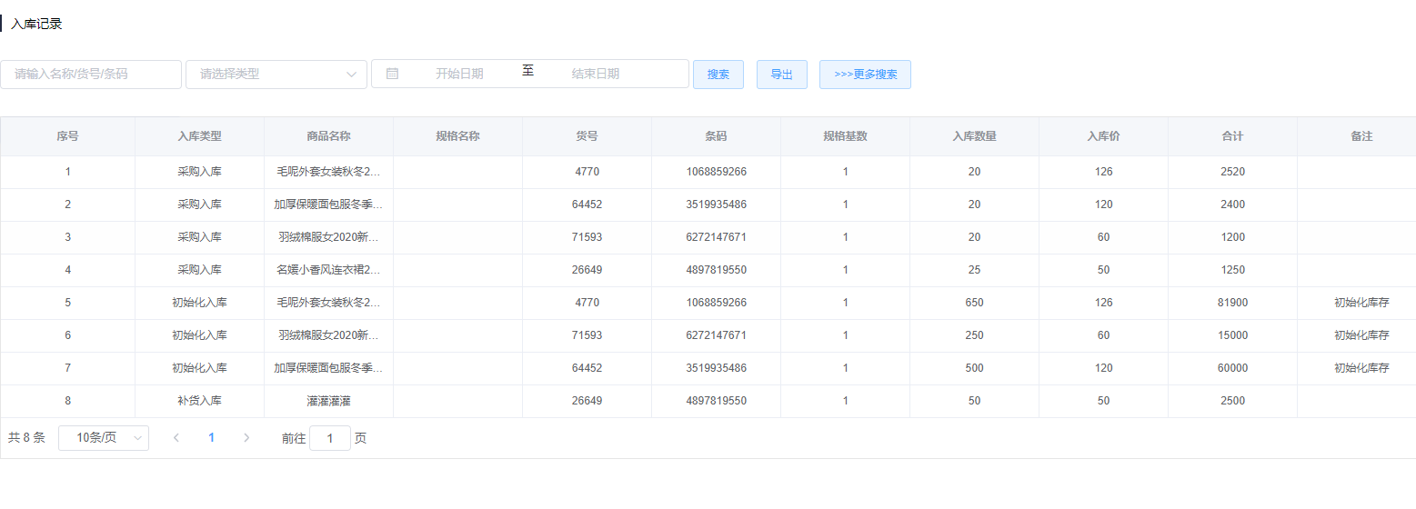Image resolution: width=1416 pixels, height=509 pixels.
Task: Click the 货号 column header
Action: tap(587, 136)
